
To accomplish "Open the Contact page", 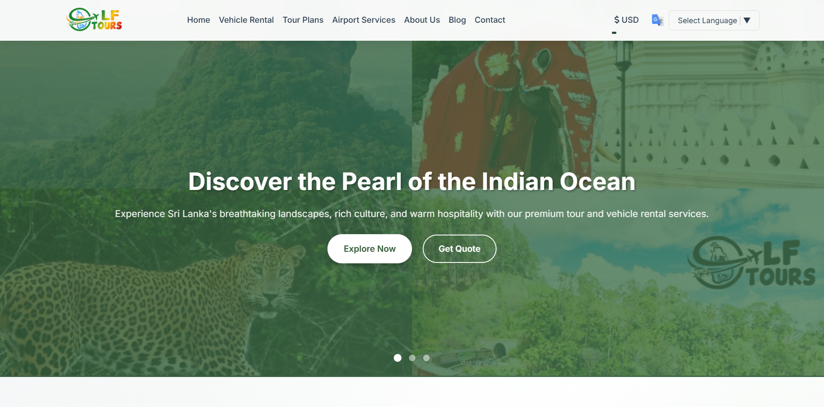I will pyautogui.click(x=490, y=20).
